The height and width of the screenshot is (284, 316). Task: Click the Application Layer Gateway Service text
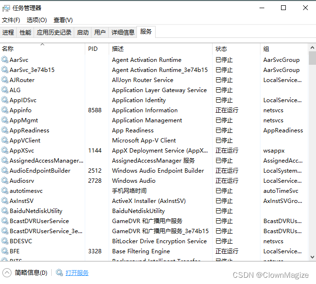click(159, 90)
